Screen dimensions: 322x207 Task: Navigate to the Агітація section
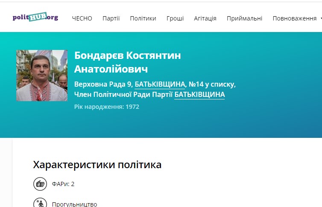pyautogui.click(x=205, y=18)
